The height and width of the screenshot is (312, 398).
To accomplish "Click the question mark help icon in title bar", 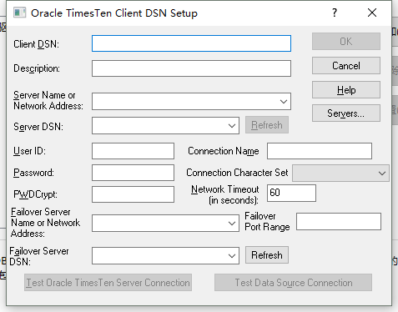I will [335, 13].
